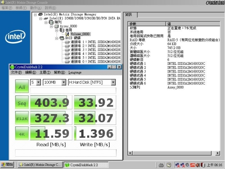This screenshot has width=225, height=169.
Task: Select drive icon for 連接埠 2
Action: pos(67,46)
